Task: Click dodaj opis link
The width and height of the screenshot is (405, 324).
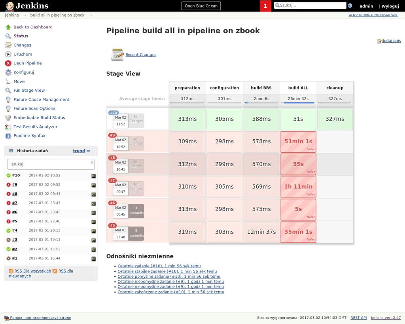Action: point(391,41)
